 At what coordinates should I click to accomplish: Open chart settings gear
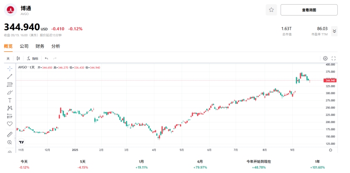(x=325, y=58)
